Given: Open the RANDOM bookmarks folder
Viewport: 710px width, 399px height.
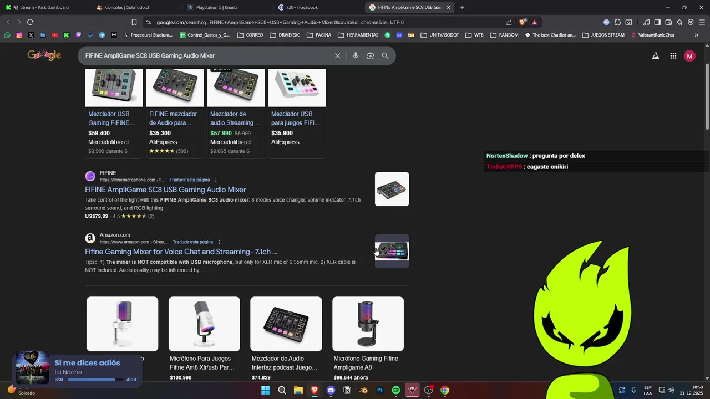Looking at the screenshot, I should [x=504, y=35].
